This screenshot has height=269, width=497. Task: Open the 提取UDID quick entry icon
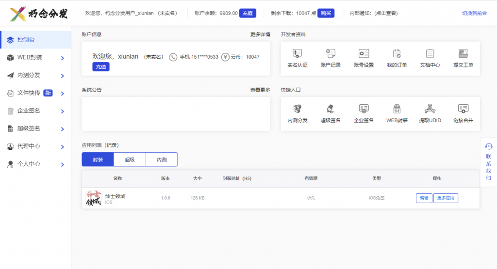coord(430,109)
